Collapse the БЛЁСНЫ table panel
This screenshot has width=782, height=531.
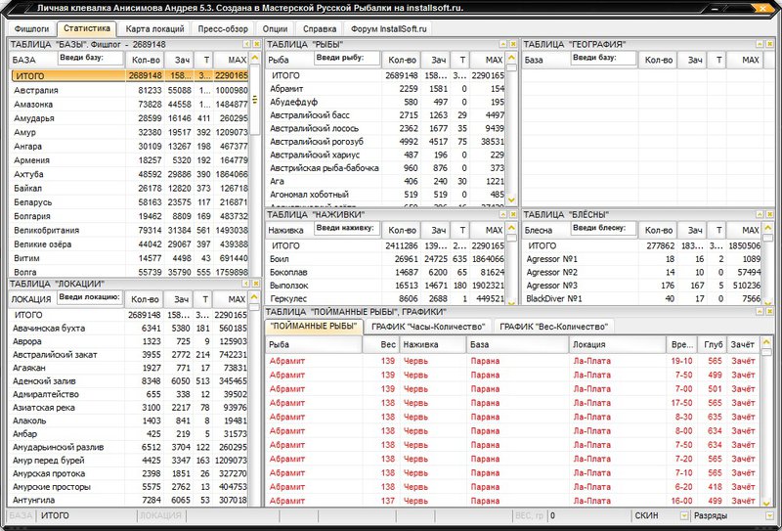click(760, 214)
